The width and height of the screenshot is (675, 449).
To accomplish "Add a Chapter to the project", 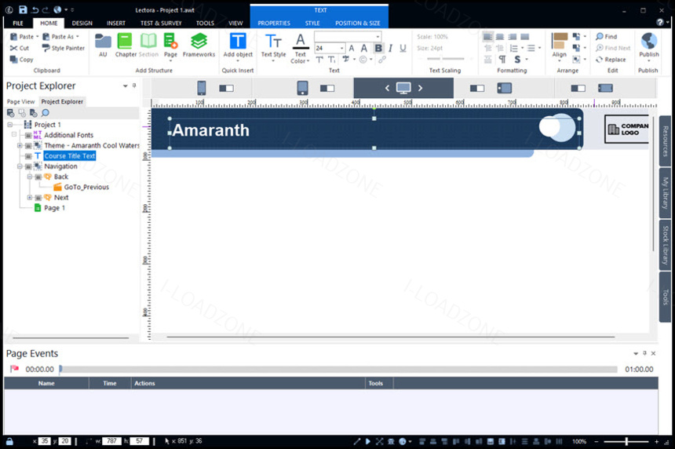I will (x=126, y=45).
